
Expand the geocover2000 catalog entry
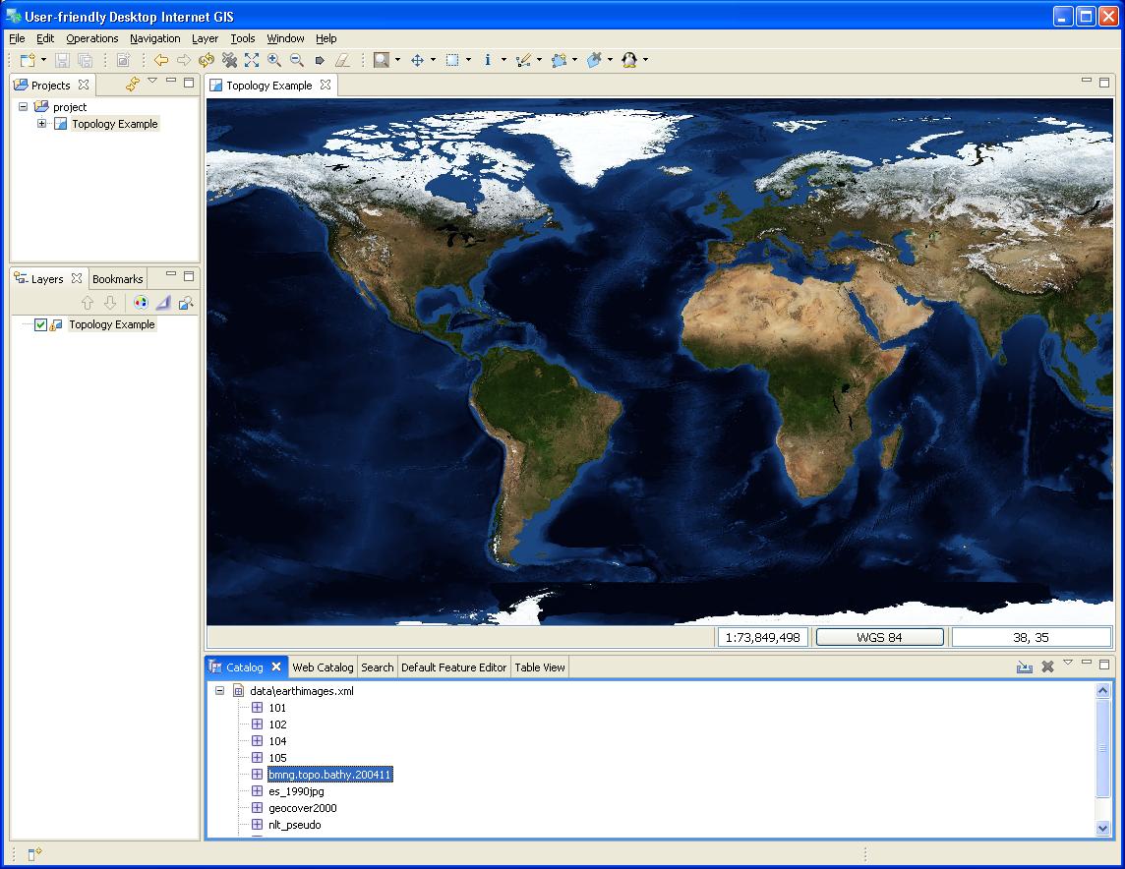258,808
